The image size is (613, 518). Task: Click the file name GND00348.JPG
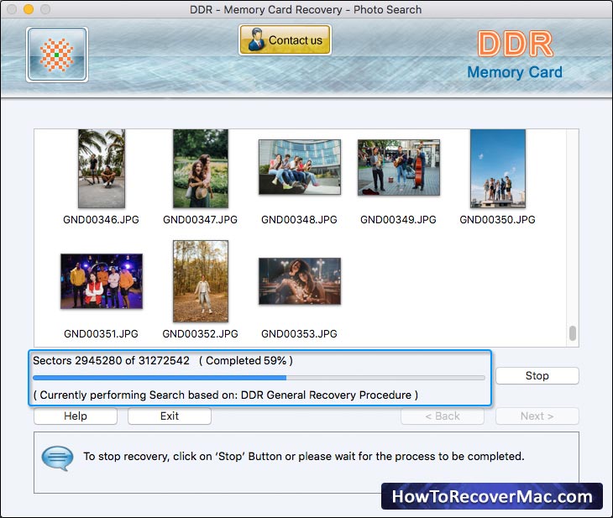point(299,220)
